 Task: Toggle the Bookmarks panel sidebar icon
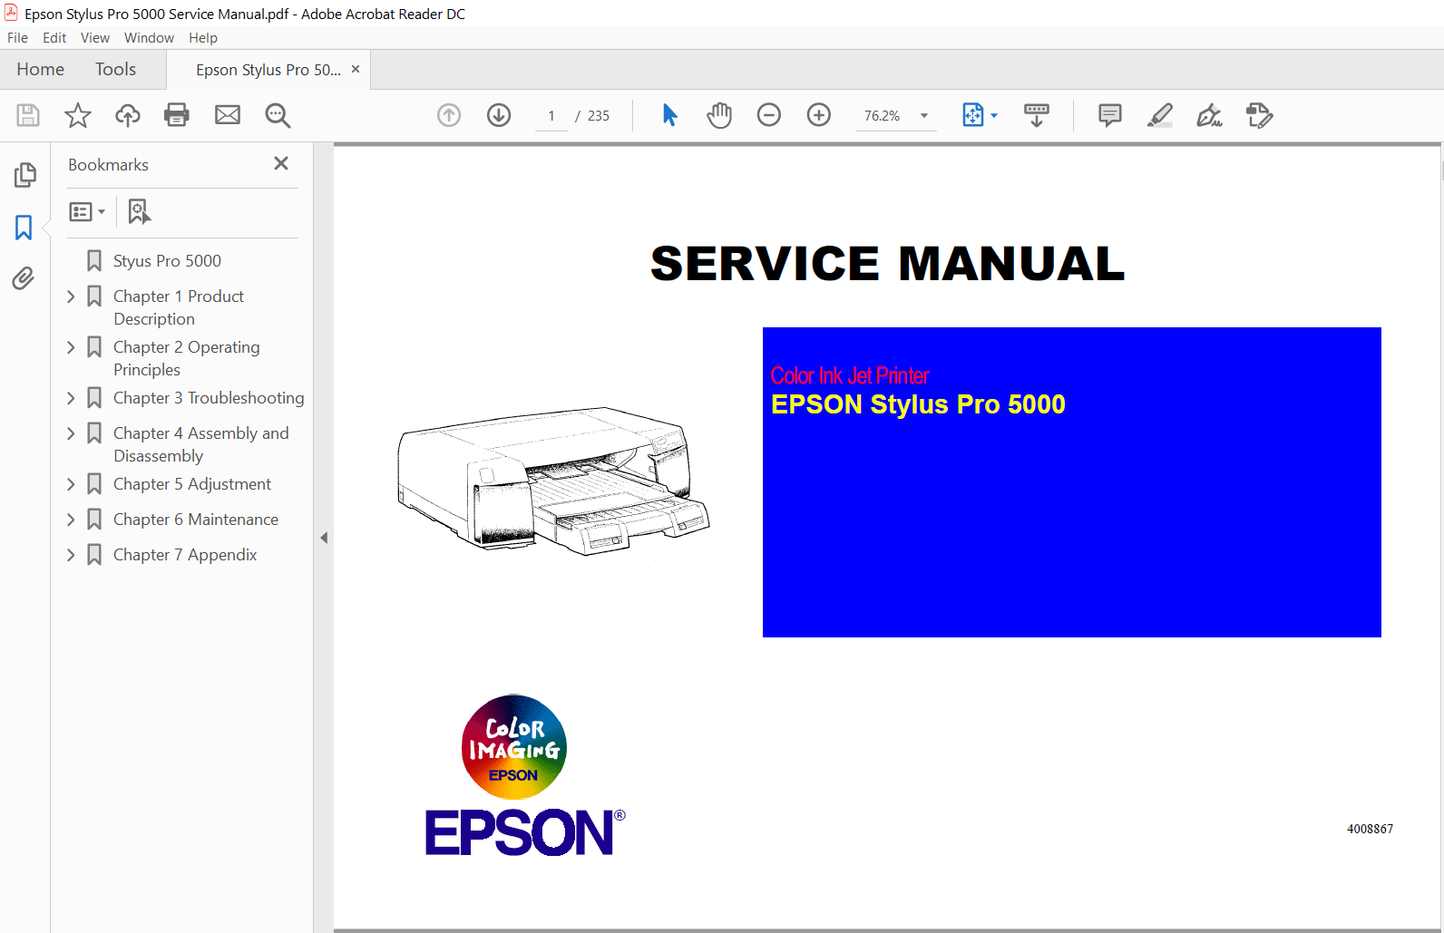[x=24, y=227]
